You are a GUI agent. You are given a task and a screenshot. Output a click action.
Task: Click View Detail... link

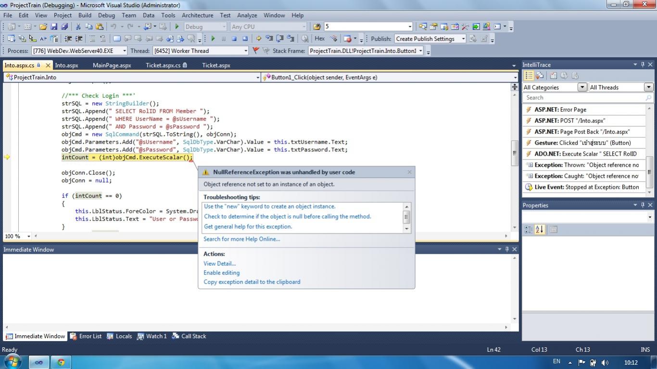(219, 264)
